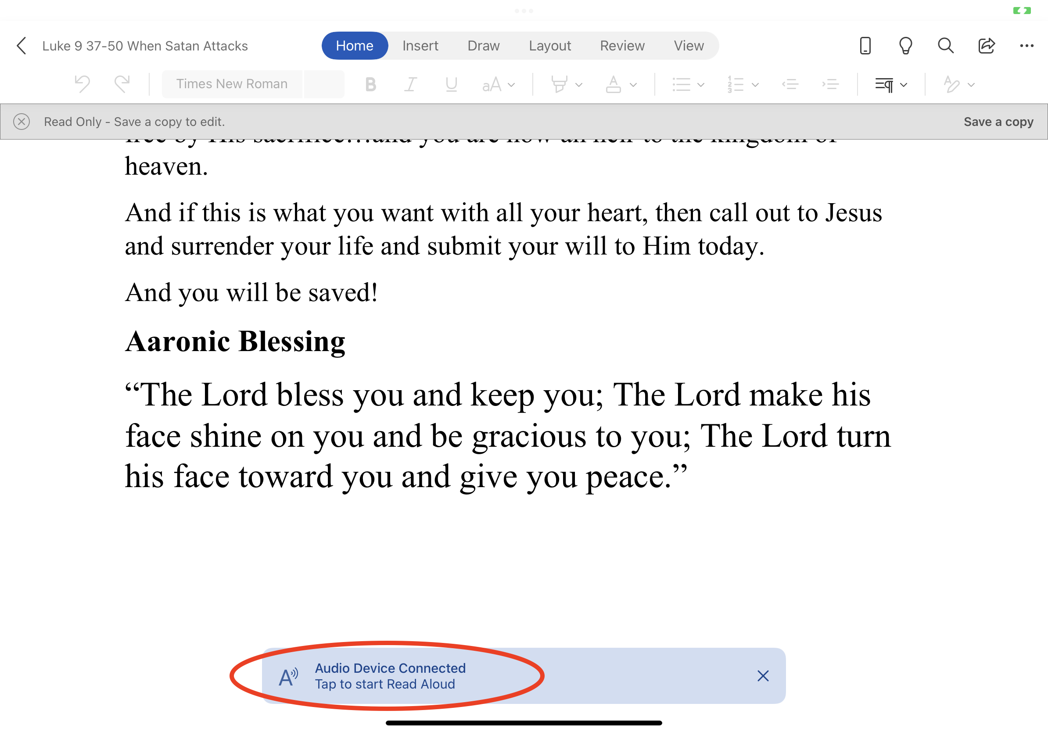Switch to the Review tab

pyautogui.click(x=622, y=46)
